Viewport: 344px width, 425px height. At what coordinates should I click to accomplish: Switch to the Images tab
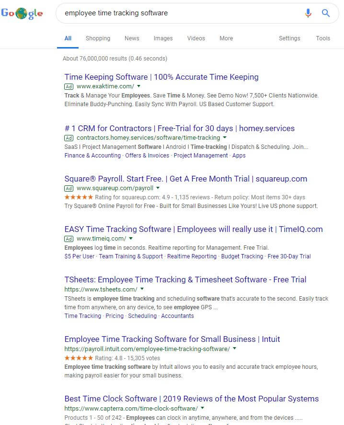pyautogui.click(x=163, y=38)
